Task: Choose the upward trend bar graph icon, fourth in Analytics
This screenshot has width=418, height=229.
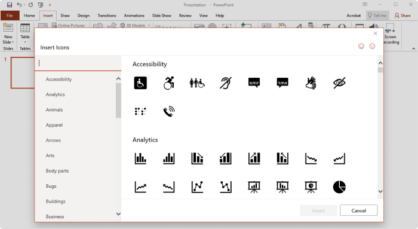Action: pos(226,158)
